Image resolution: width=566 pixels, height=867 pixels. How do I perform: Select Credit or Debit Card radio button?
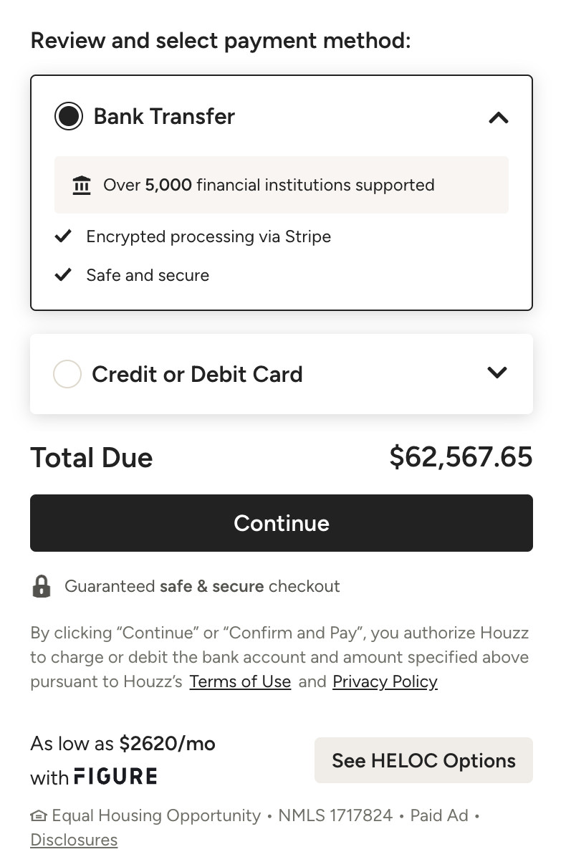(x=67, y=373)
